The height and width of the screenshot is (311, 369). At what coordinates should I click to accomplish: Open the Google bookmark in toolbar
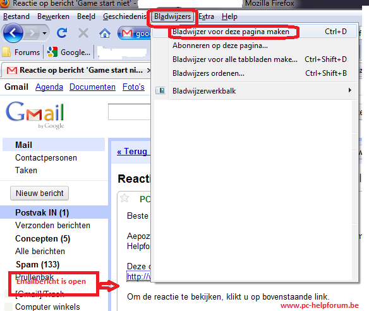(x=68, y=52)
